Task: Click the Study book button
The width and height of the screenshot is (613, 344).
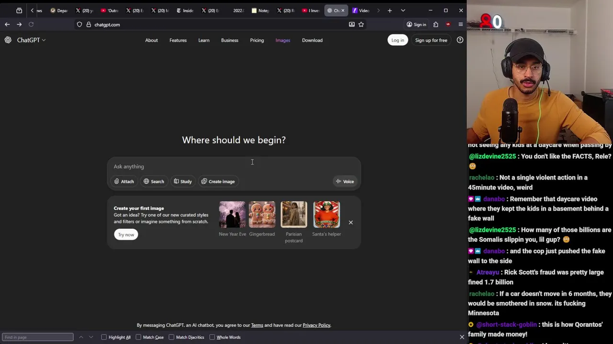Action: 182,182
